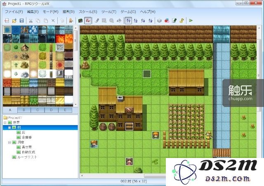Open the スケール(S) menu

coord(88,12)
